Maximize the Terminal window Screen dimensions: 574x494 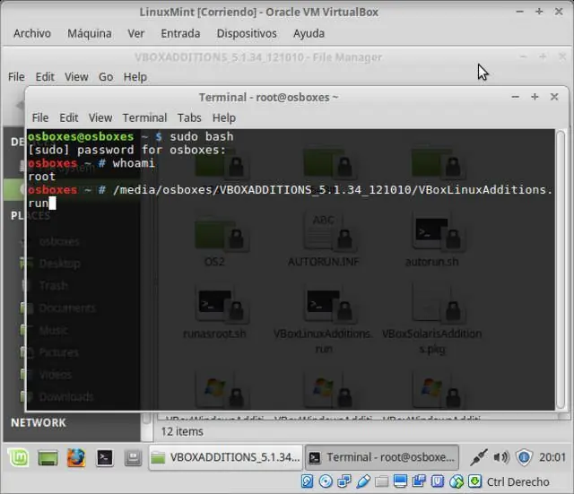(x=535, y=97)
